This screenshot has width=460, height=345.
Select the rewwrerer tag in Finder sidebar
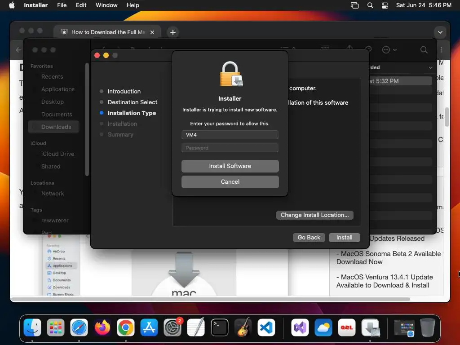54,220
